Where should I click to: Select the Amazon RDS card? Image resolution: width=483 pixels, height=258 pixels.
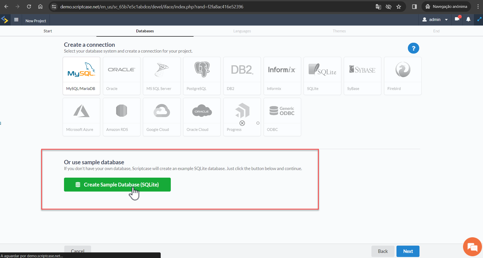pos(122,117)
